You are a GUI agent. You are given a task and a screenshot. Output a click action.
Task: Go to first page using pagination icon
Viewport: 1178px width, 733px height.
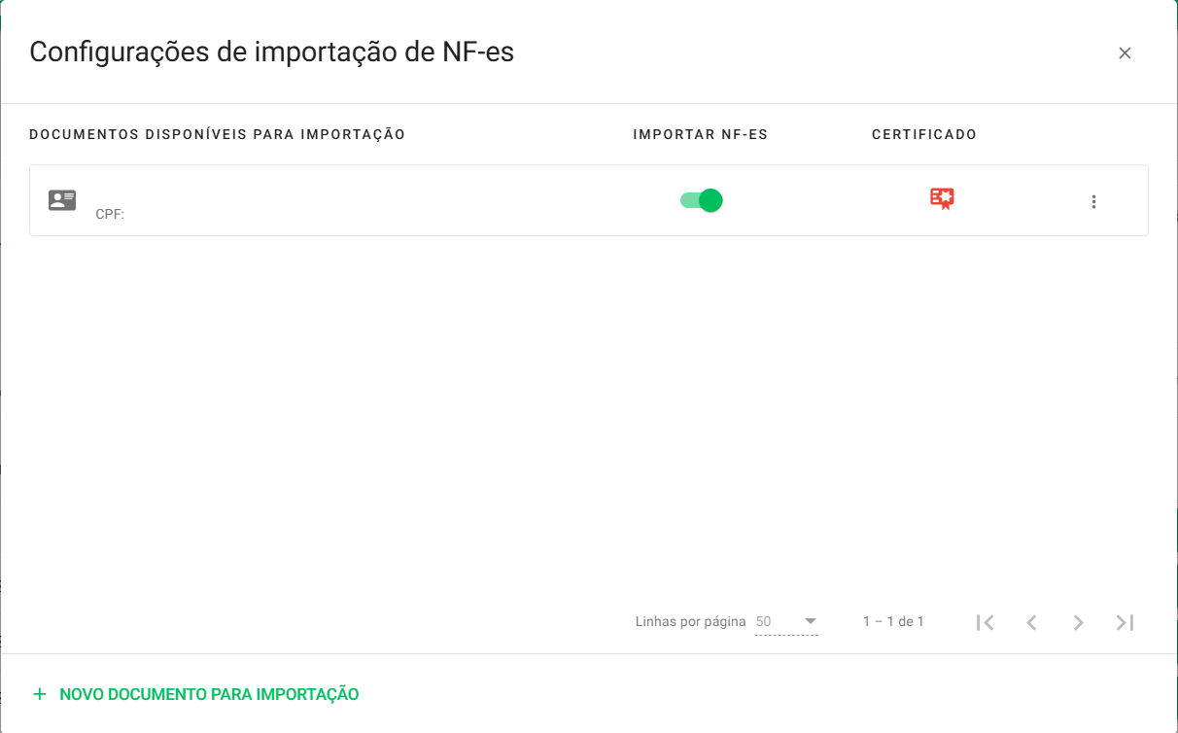[985, 621]
